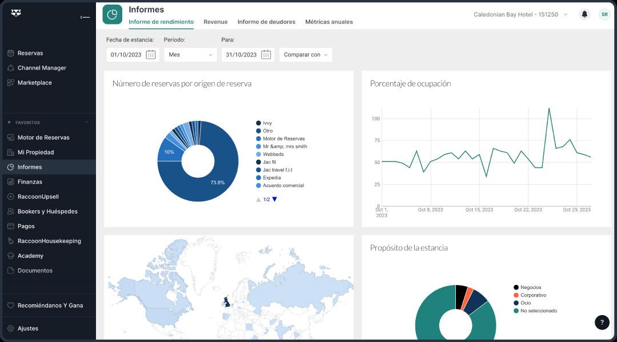Click the 73.8% donut chart slice
Viewport: 617px width, 342px height.
tap(218, 182)
